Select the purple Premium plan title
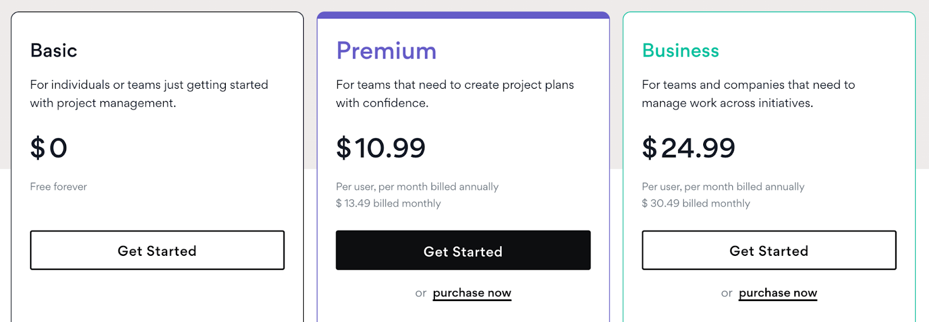The width and height of the screenshot is (929, 322). (x=386, y=51)
